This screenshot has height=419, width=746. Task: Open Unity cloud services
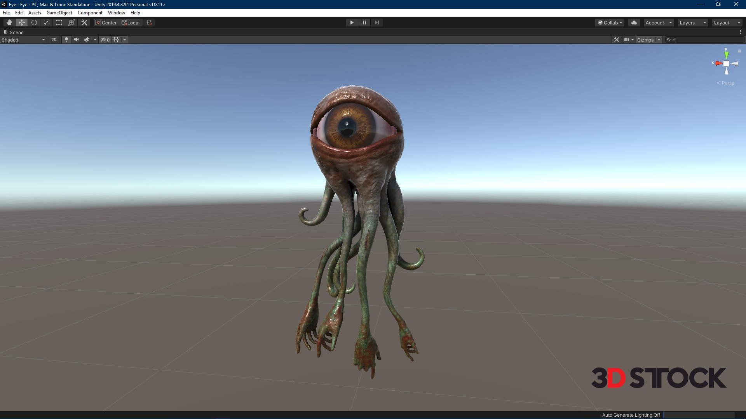point(634,23)
